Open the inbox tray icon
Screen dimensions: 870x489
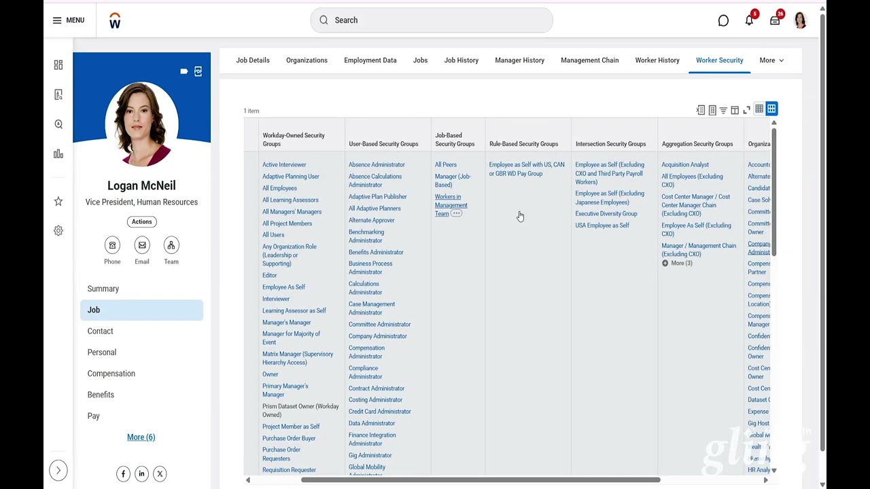775,20
